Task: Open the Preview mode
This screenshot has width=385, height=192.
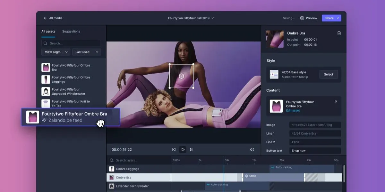Action: (309, 18)
